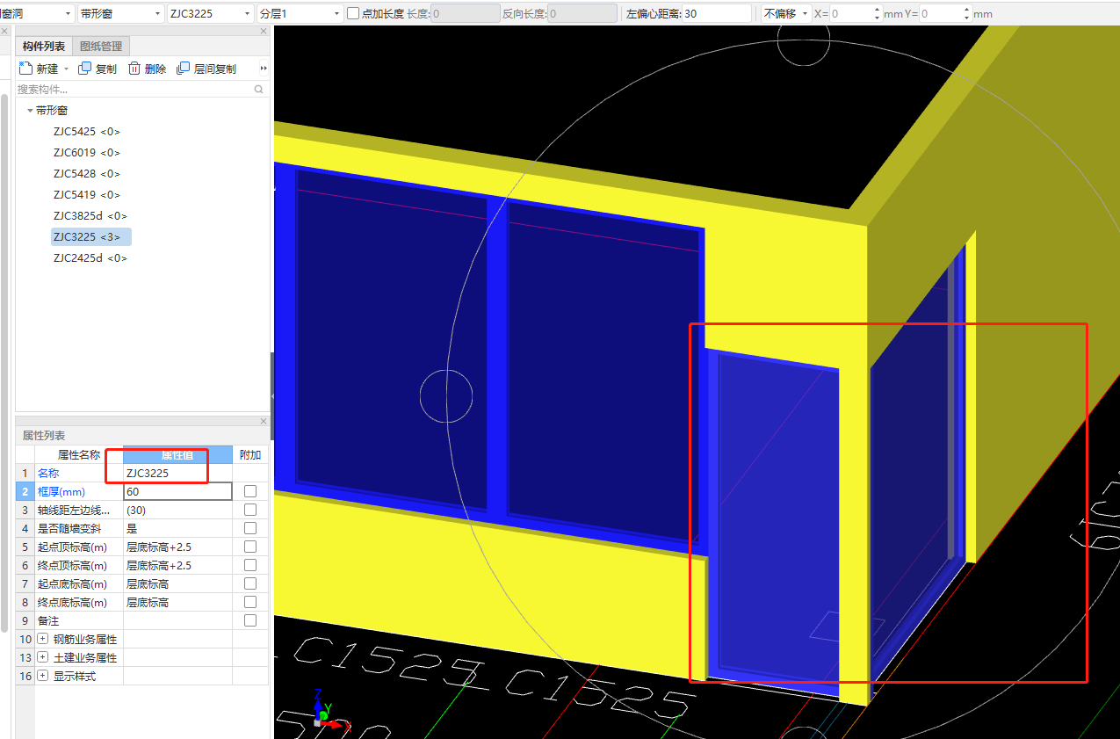Select ZJC5425 in component list

(x=86, y=132)
